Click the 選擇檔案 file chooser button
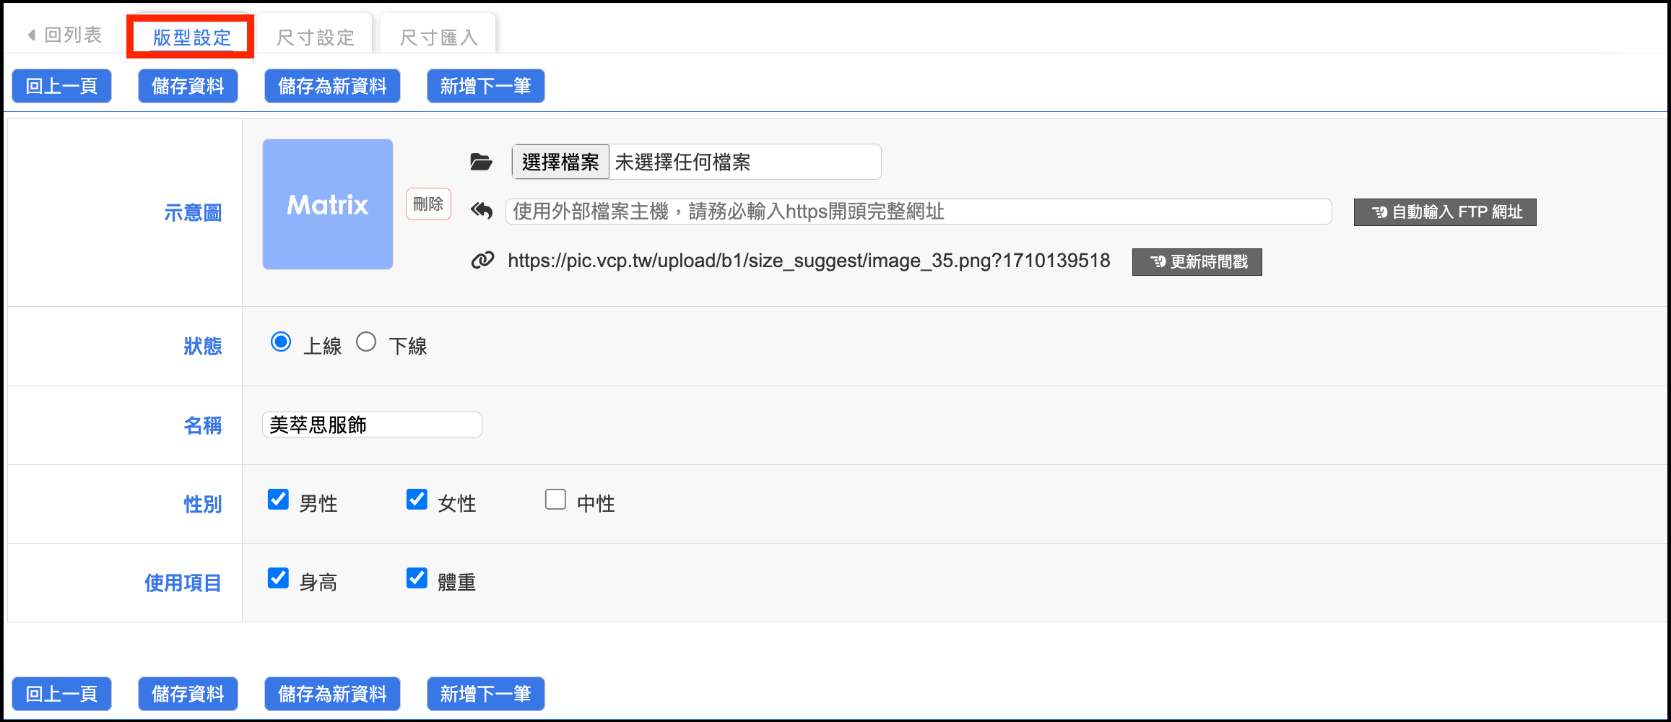The image size is (1671, 722). (x=560, y=162)
